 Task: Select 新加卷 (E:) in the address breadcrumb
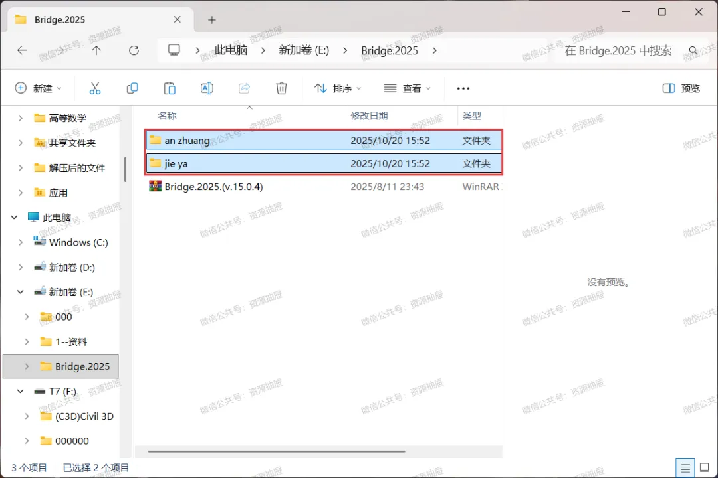[x=304, y=50]
